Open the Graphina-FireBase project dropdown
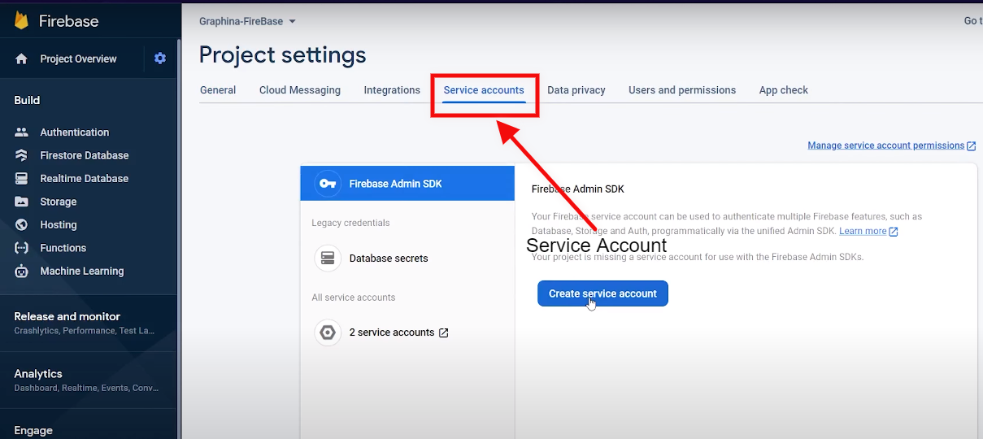Screen dimensions: 983x439 248,21
